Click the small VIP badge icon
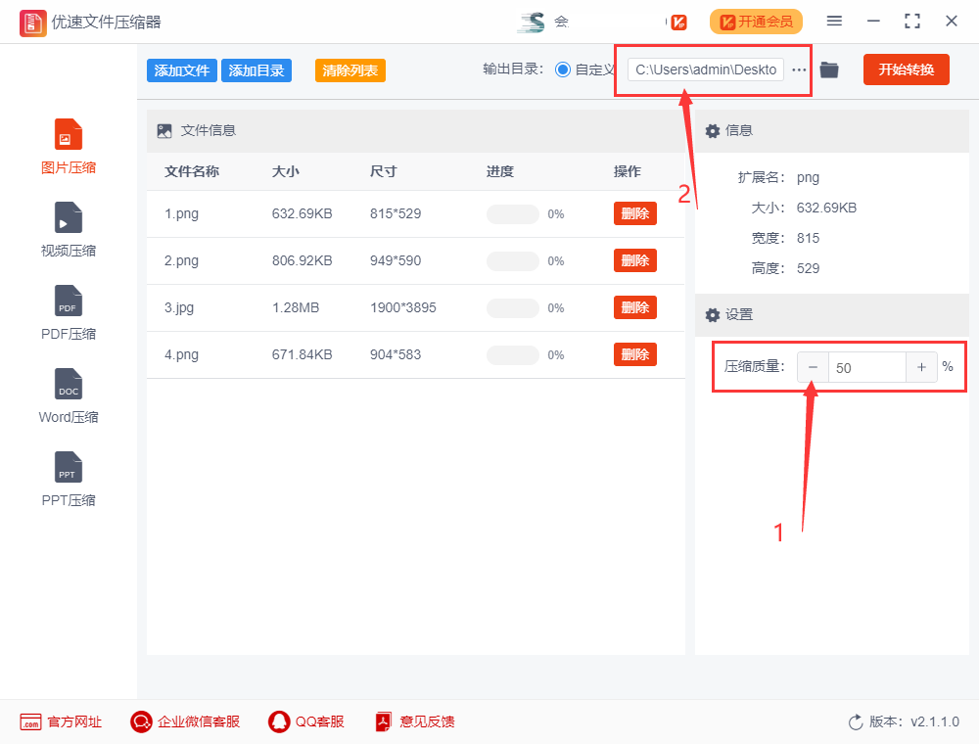Image resolution: width=979 pixels, height=744 pixels. click(678, 23)
